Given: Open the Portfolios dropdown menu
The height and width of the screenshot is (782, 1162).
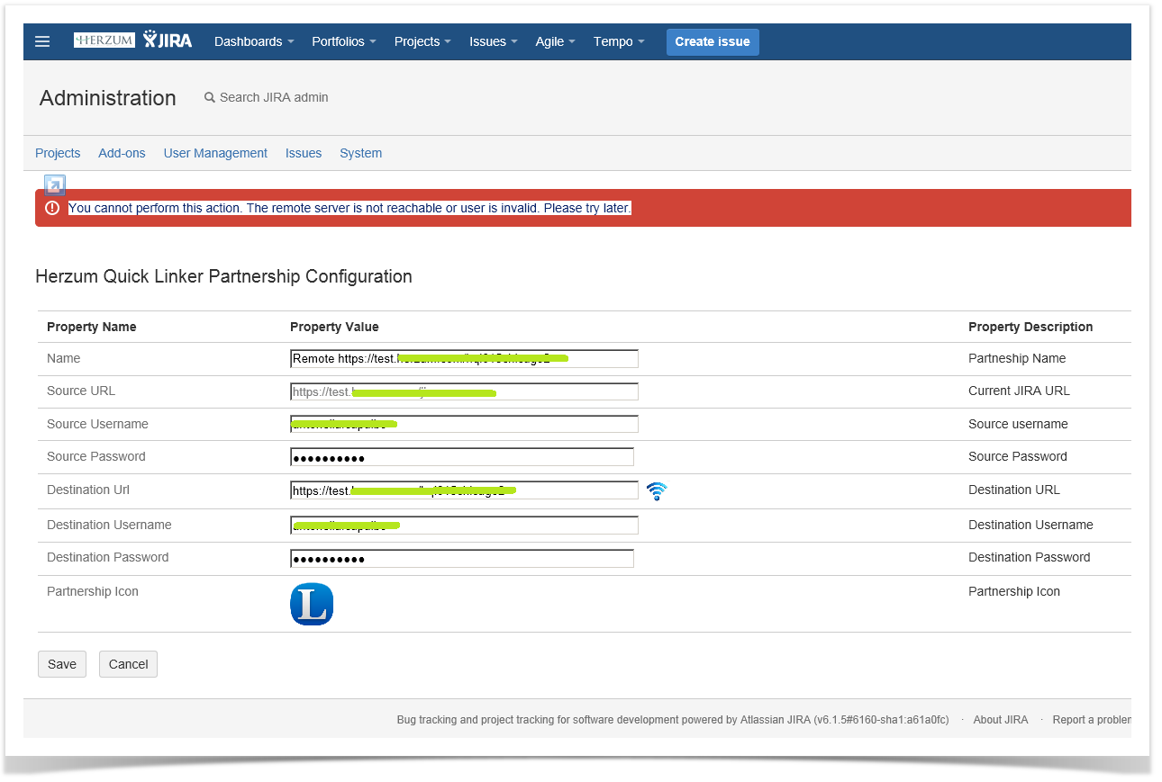Looking at the screenshot, I should tap(343, 41).
